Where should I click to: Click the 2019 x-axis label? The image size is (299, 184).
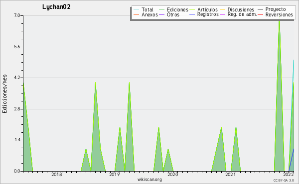[115, 175]
